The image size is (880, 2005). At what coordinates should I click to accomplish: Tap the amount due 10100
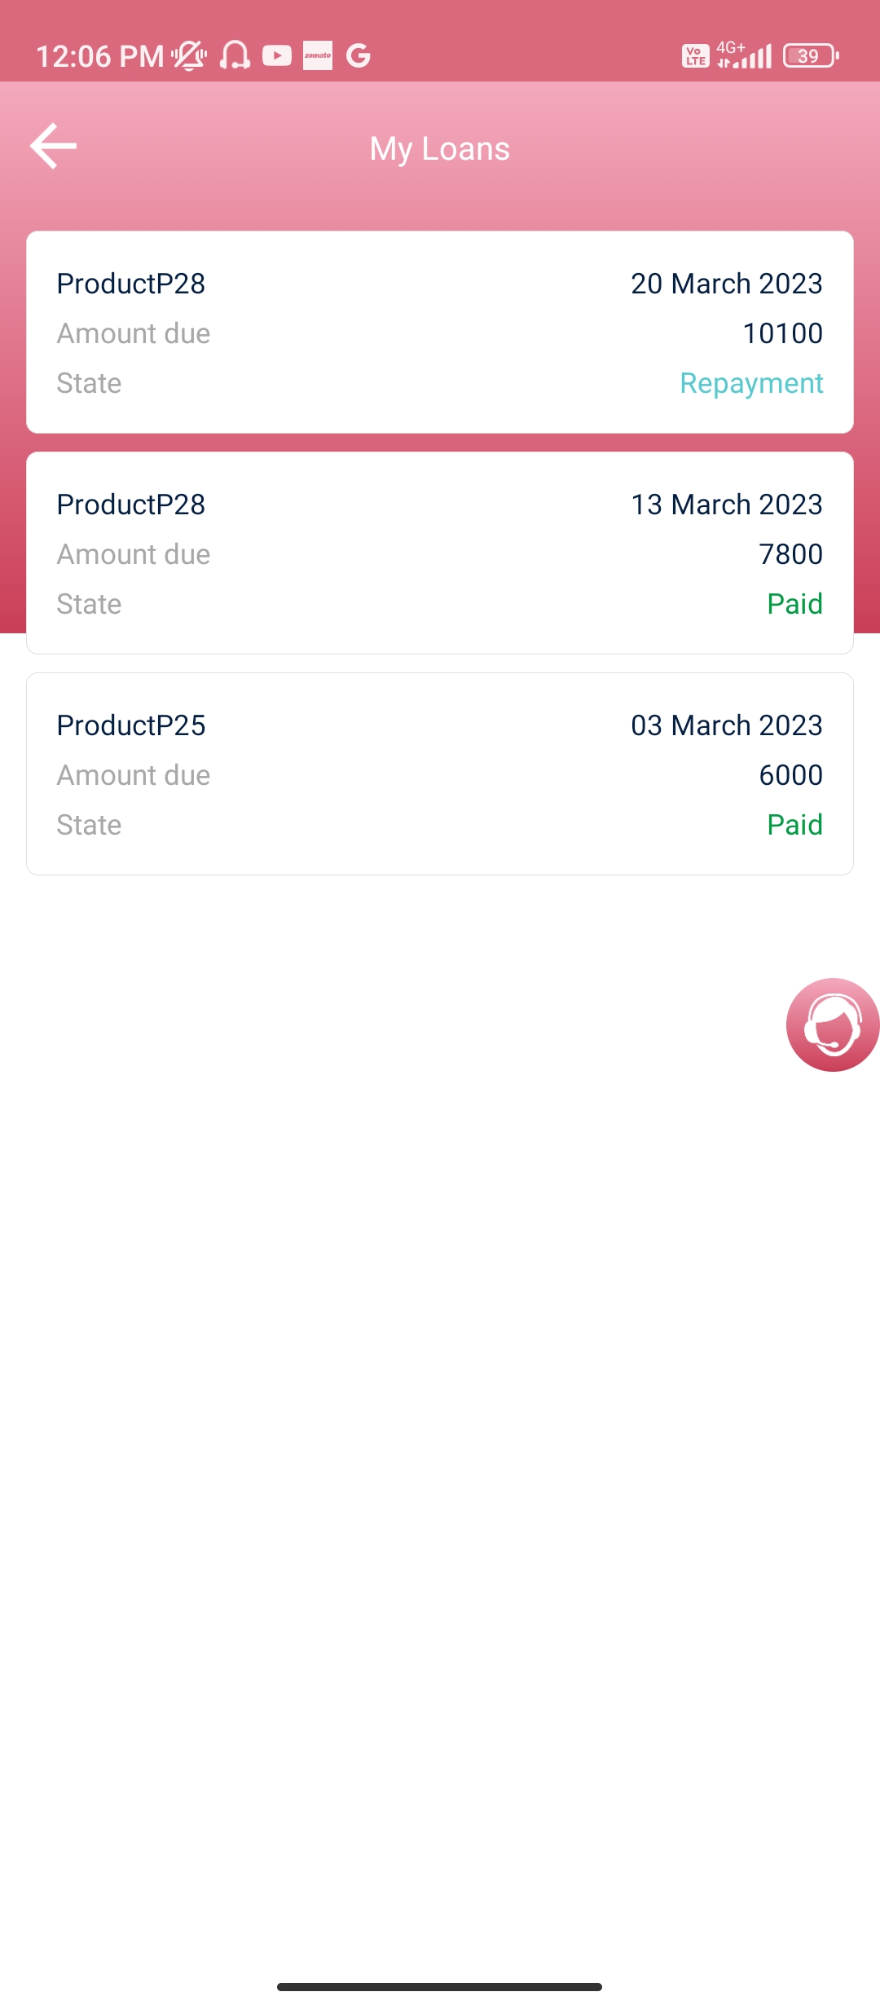(782, 333)
